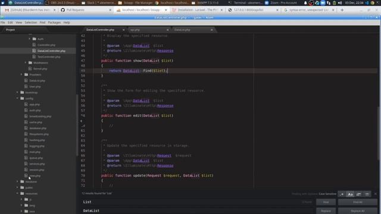Open the Edit menu
381x214 pixels.
(x=10, y=23)
